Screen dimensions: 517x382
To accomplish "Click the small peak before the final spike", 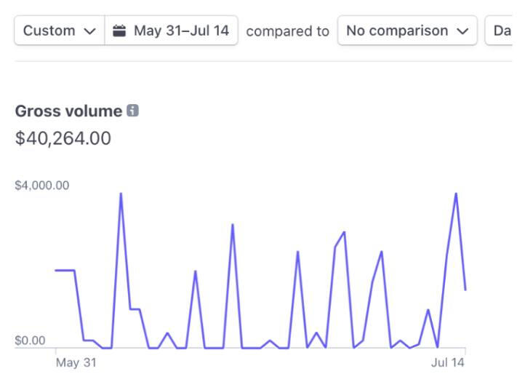I will tap(428, 310).
